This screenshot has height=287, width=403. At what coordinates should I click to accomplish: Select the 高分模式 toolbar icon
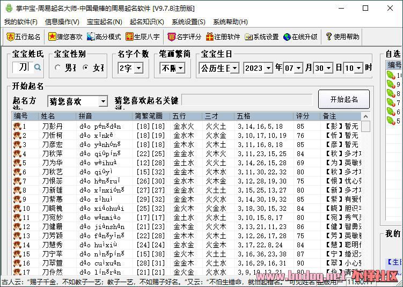(x=91, y=37)
